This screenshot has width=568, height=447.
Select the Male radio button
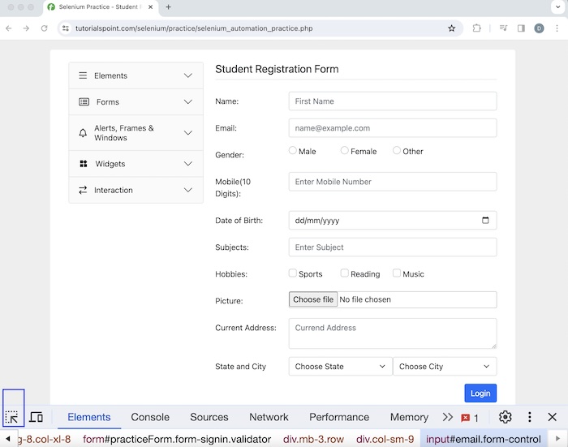click(x=293, y=150)
